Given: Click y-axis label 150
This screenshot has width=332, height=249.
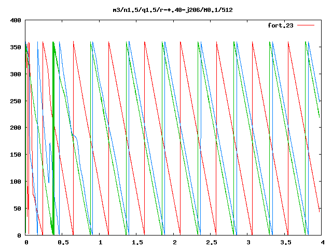Looking at the screenshot, I should tap(16, 155).
